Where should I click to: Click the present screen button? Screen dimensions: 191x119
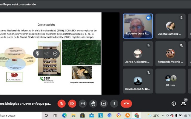[x=104, y=104]
